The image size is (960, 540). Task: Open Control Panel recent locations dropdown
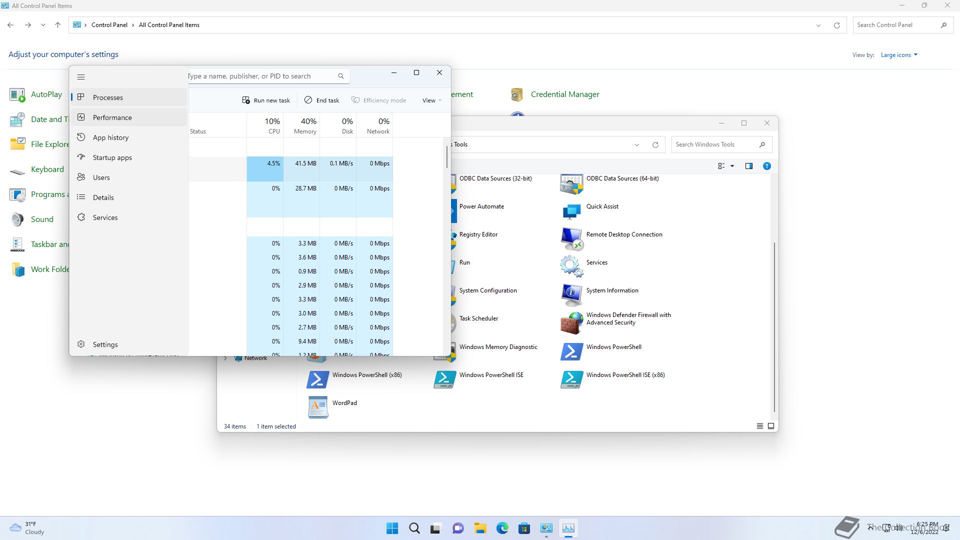tap(43, 25)
